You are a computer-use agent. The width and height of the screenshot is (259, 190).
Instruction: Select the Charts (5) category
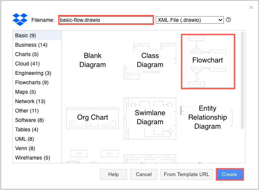point(37,54)
